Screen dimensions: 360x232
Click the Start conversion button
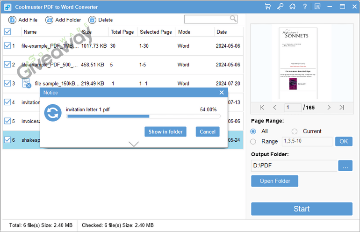point(302,209)
